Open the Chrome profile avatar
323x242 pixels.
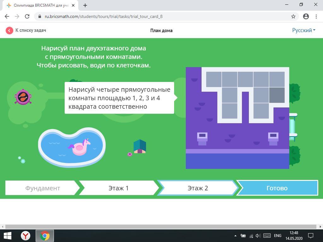pos(306,16)
